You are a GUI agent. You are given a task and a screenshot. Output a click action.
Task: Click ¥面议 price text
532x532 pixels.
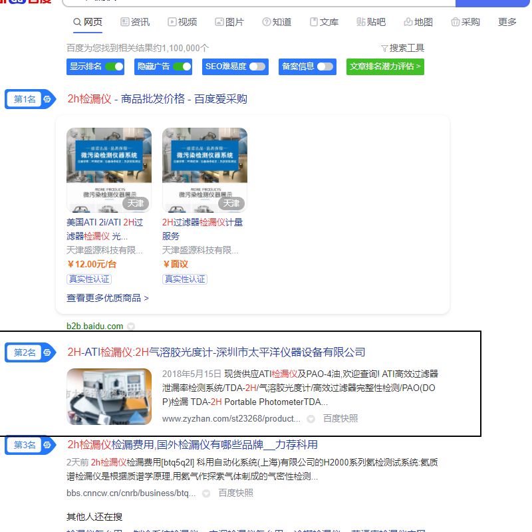coord(175,264)
